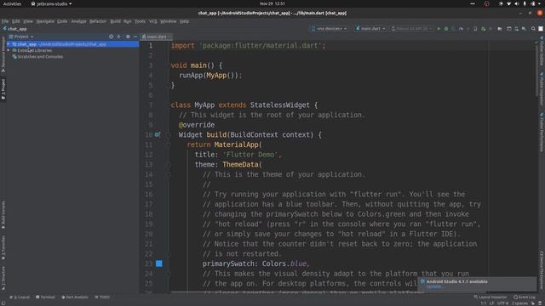Toggle the Favorites side tab
Image resolution: width=545 pixels, height=306 pixels.
(3, 247)
